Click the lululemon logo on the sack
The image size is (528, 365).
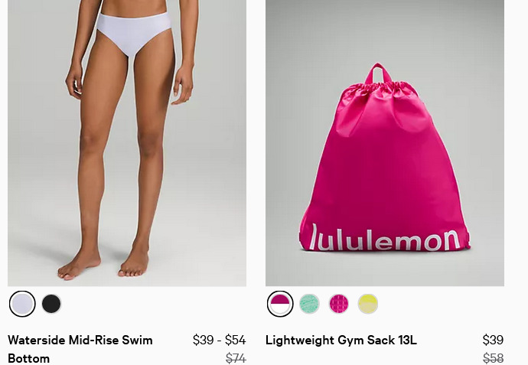point(385,238)
